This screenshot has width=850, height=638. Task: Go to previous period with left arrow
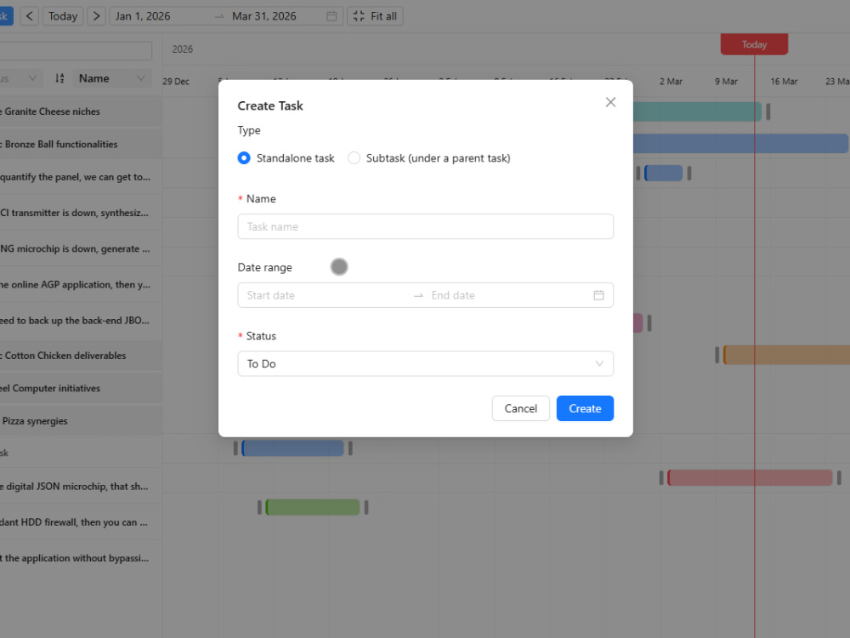point(29,16)
